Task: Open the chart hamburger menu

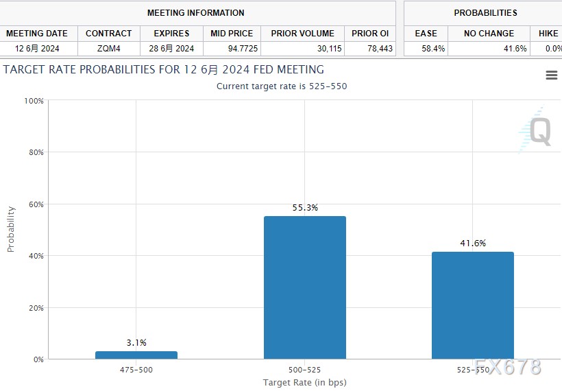Action: click(x=551, y=75)
